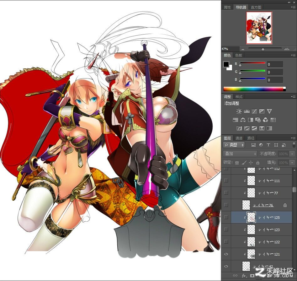Image resolution: width=297 pixels, height=281 pixels.
Task: Filter layers by shape layers
Action: (276, 145)
